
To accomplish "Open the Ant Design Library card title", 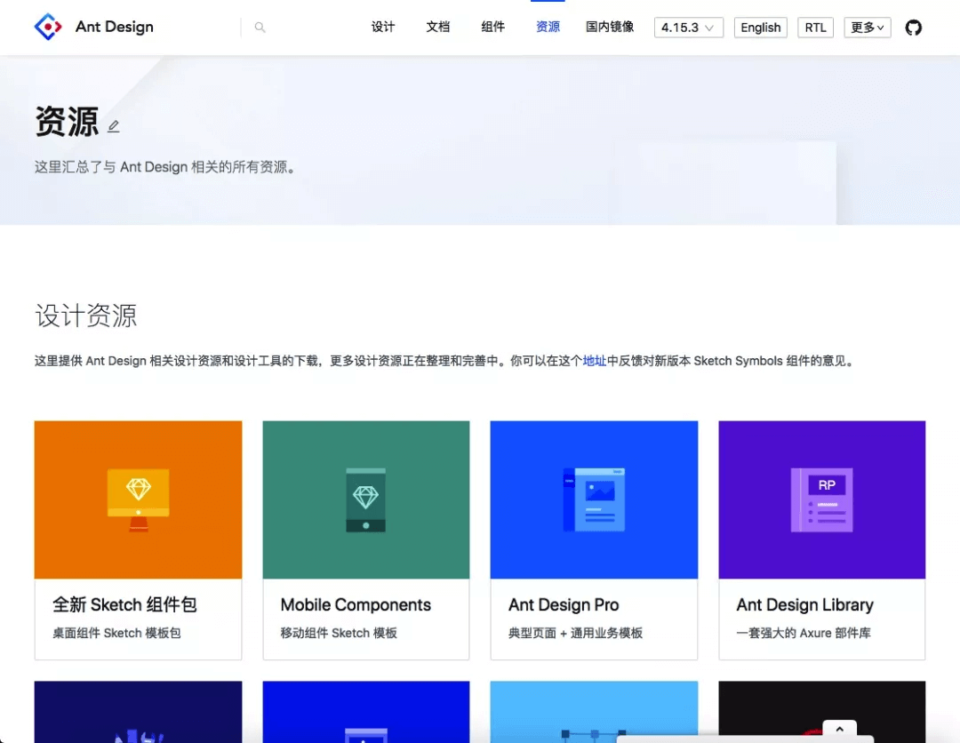I will (x=805, y=604).
